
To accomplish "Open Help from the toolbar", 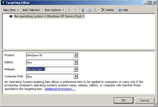I will tap(123, 10).
